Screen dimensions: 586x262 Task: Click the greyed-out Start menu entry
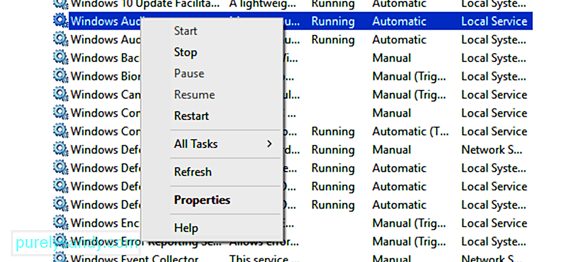click(x=185, y=31)
